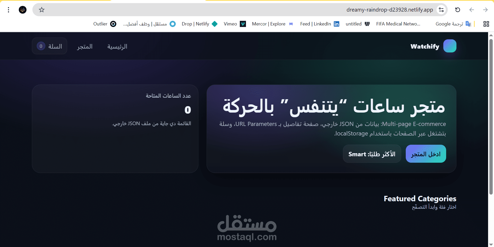This screenshot has height=247, width=494.
Task: Bookmark this page with the star icon
Action: (42, 10)
